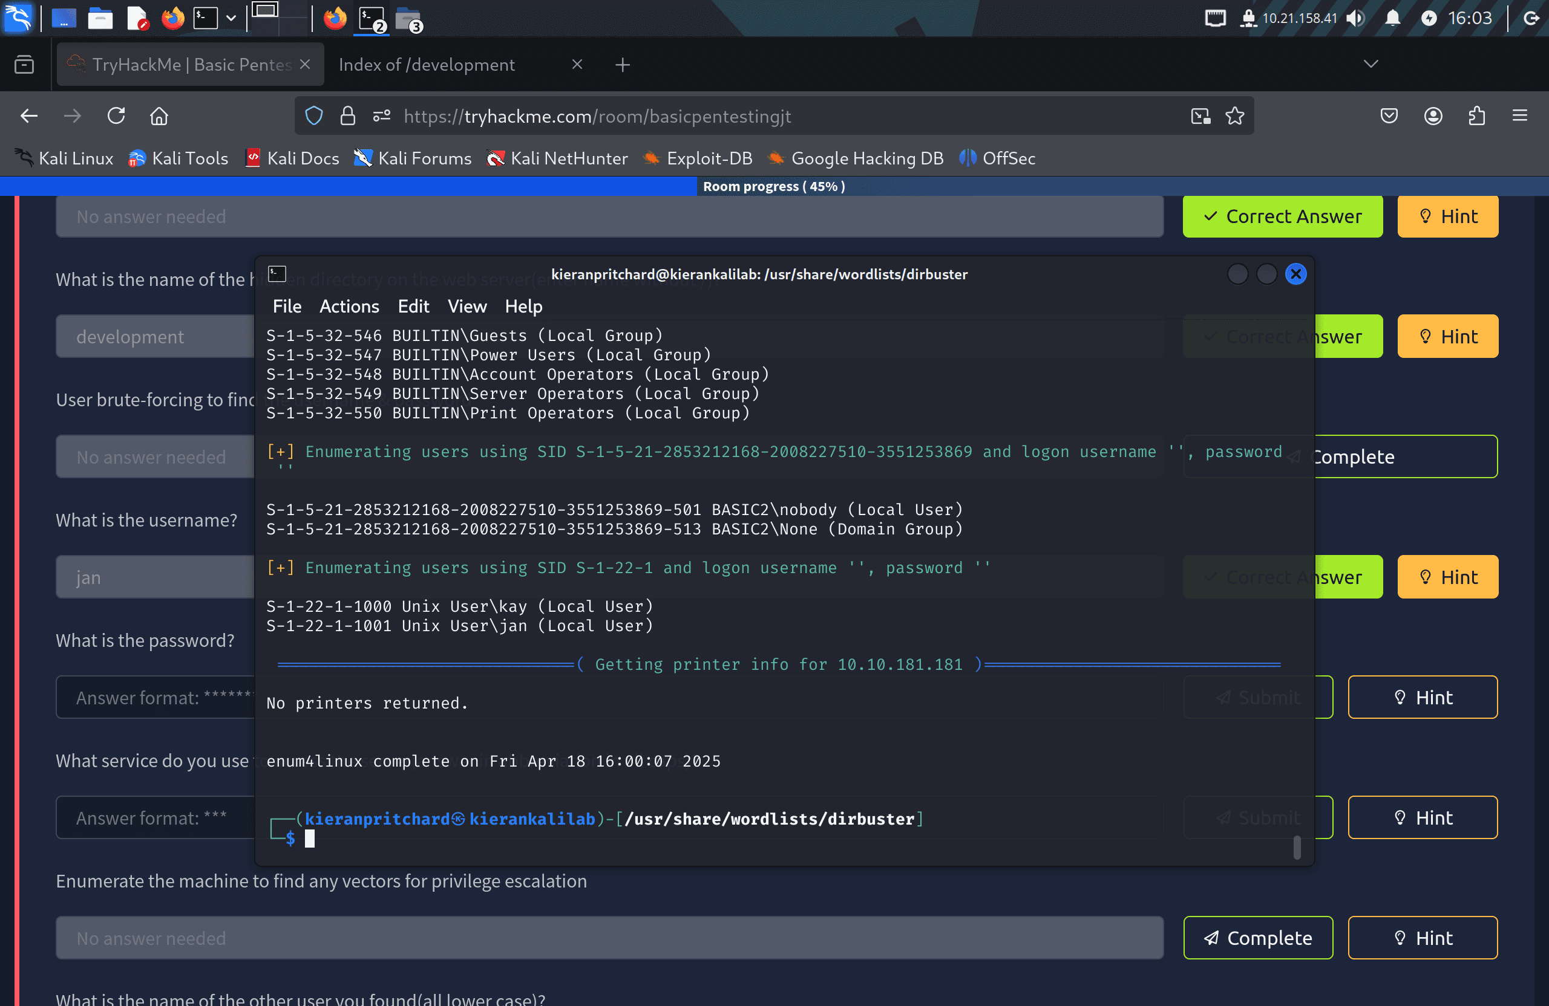The width and height of the screenshot is (1549, 1006).
Task: Open Firefox account icon
Action: pos(1433,115)
